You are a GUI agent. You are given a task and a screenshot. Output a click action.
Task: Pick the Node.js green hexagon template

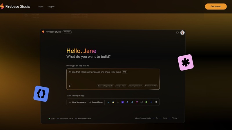pyautogui.click(x=146, y=102)
